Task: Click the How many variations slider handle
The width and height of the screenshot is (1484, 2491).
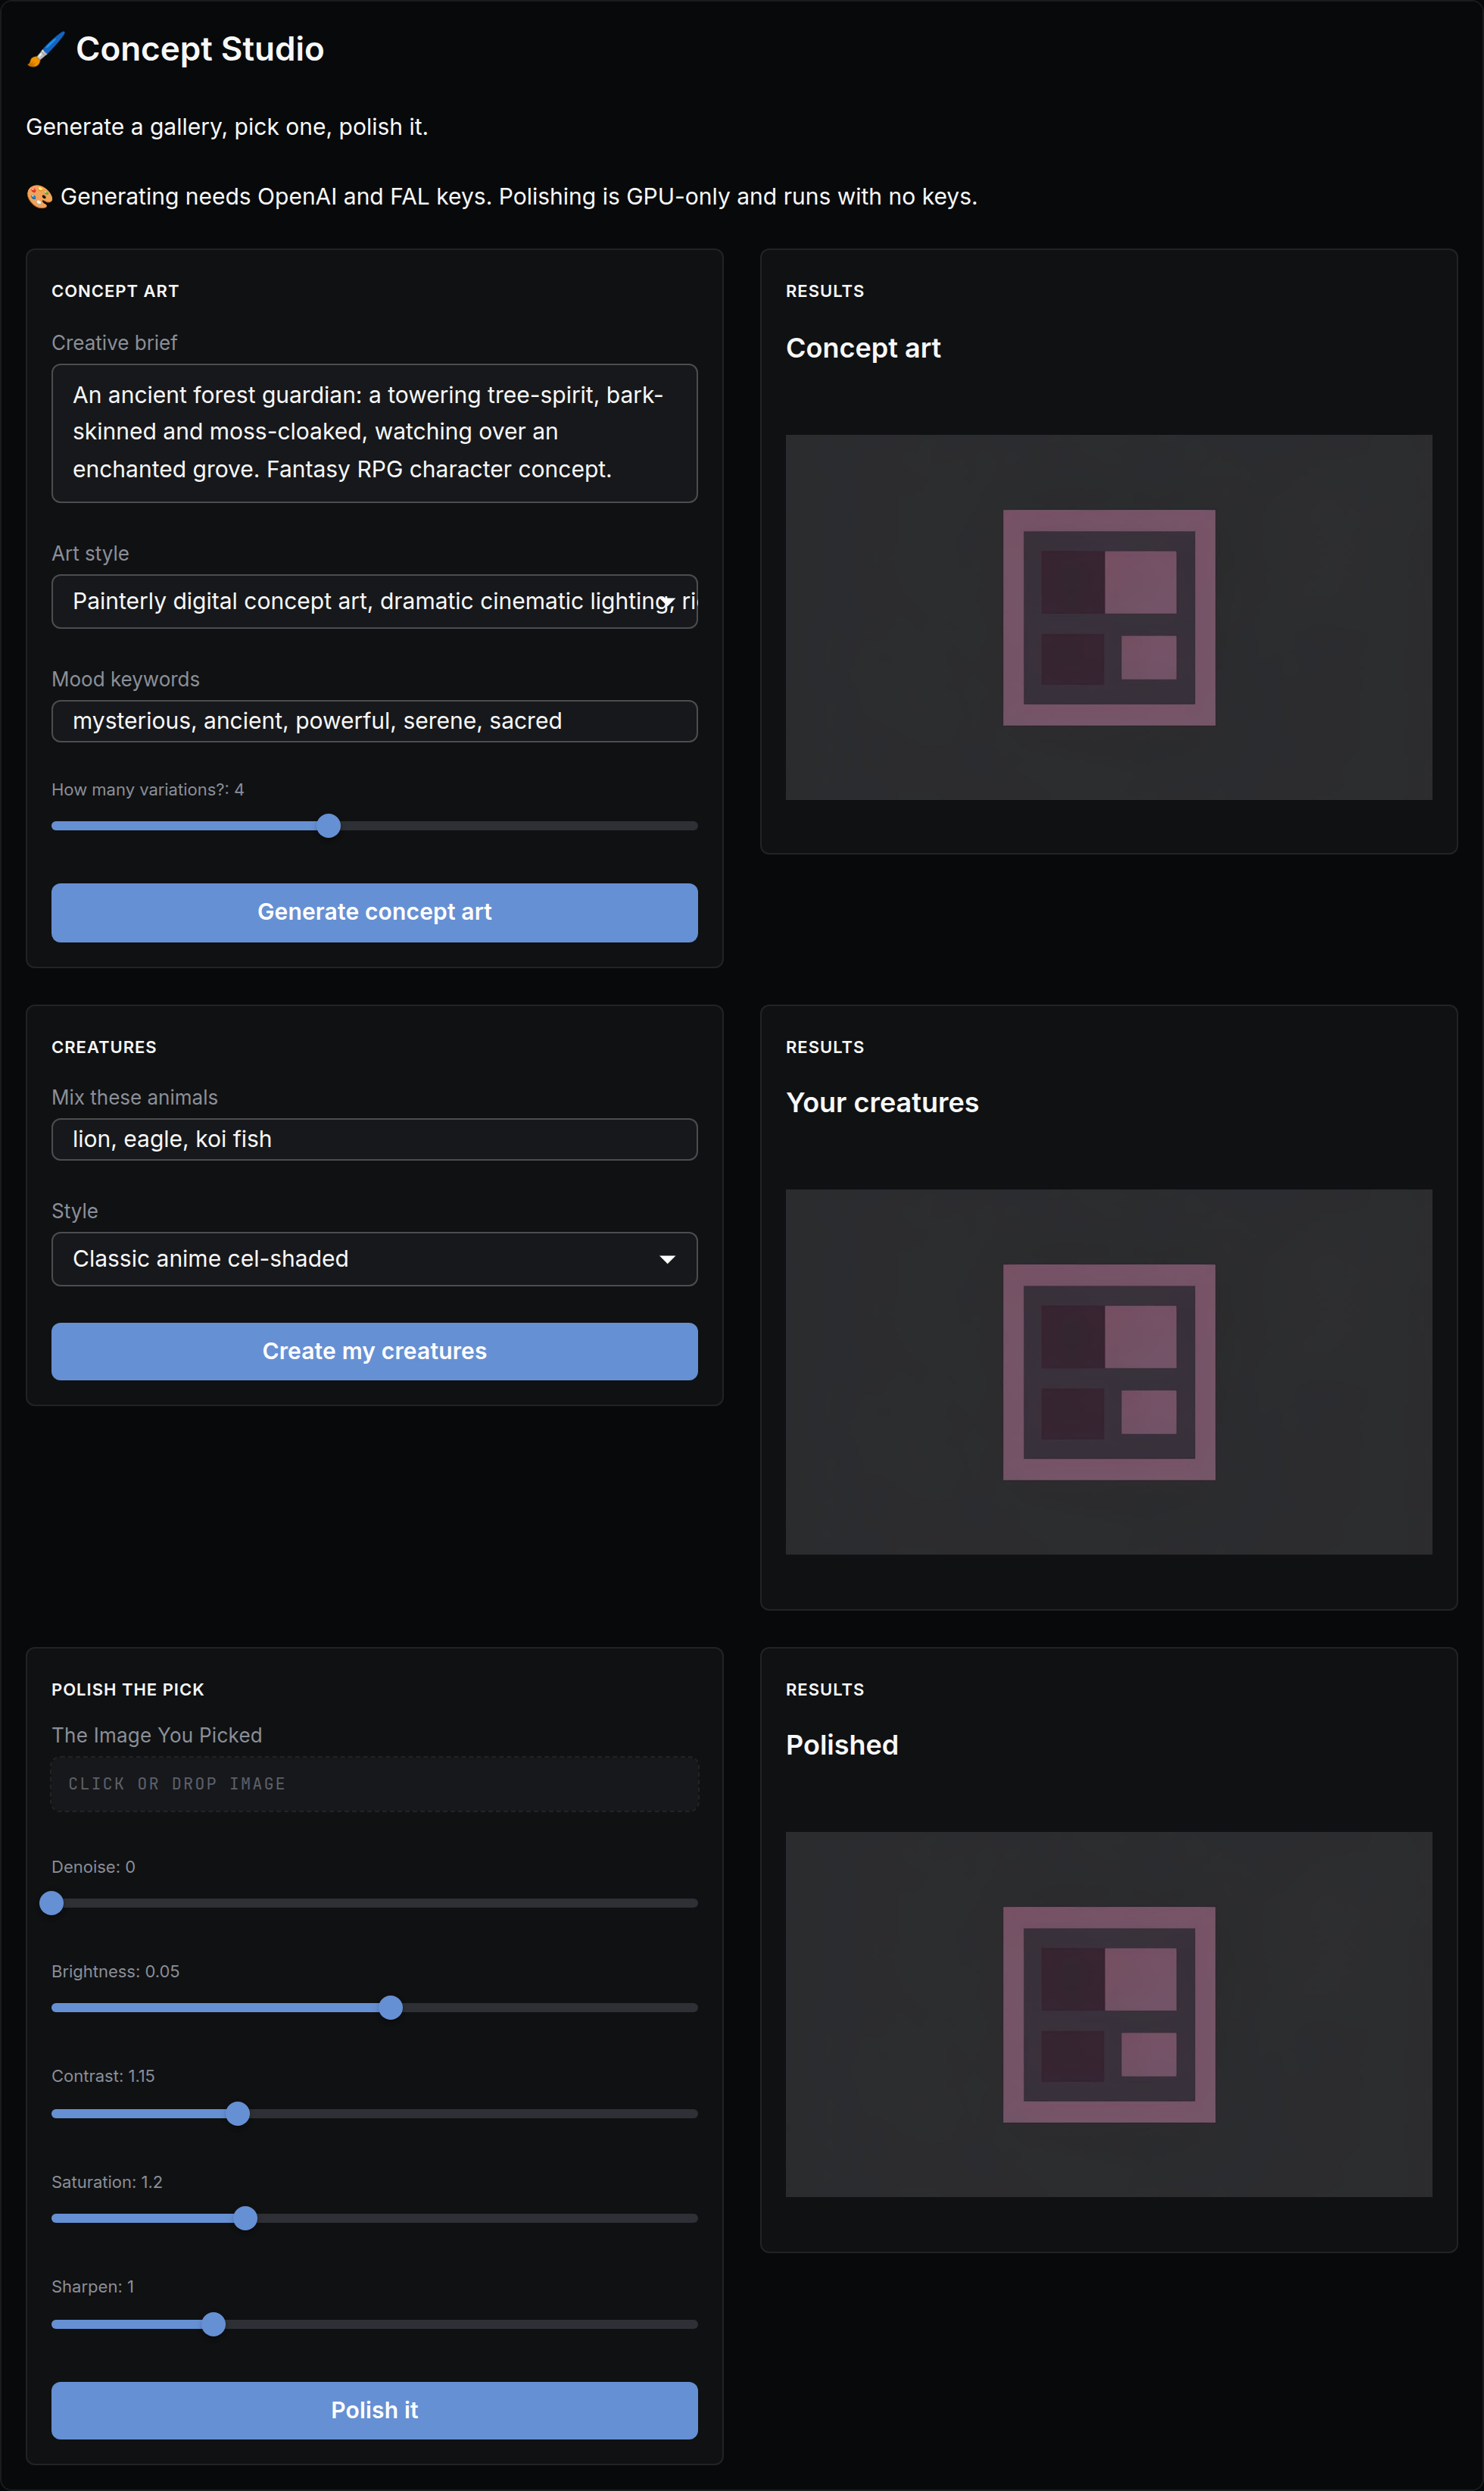Action: coord(328,825)
